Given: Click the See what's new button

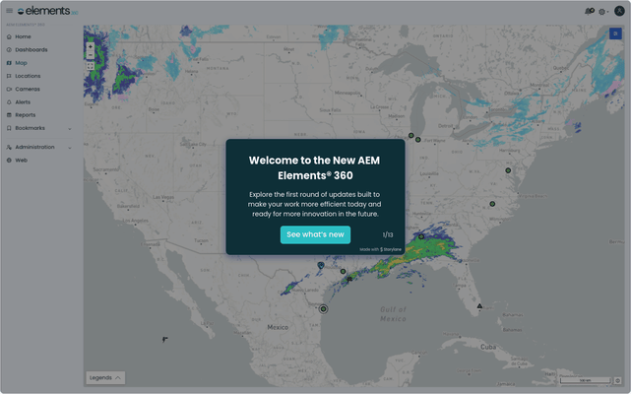Looking at the screenshot, I should coord(315,234).
